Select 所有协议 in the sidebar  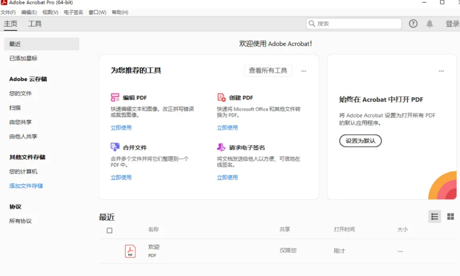click(x=20, y=221)
